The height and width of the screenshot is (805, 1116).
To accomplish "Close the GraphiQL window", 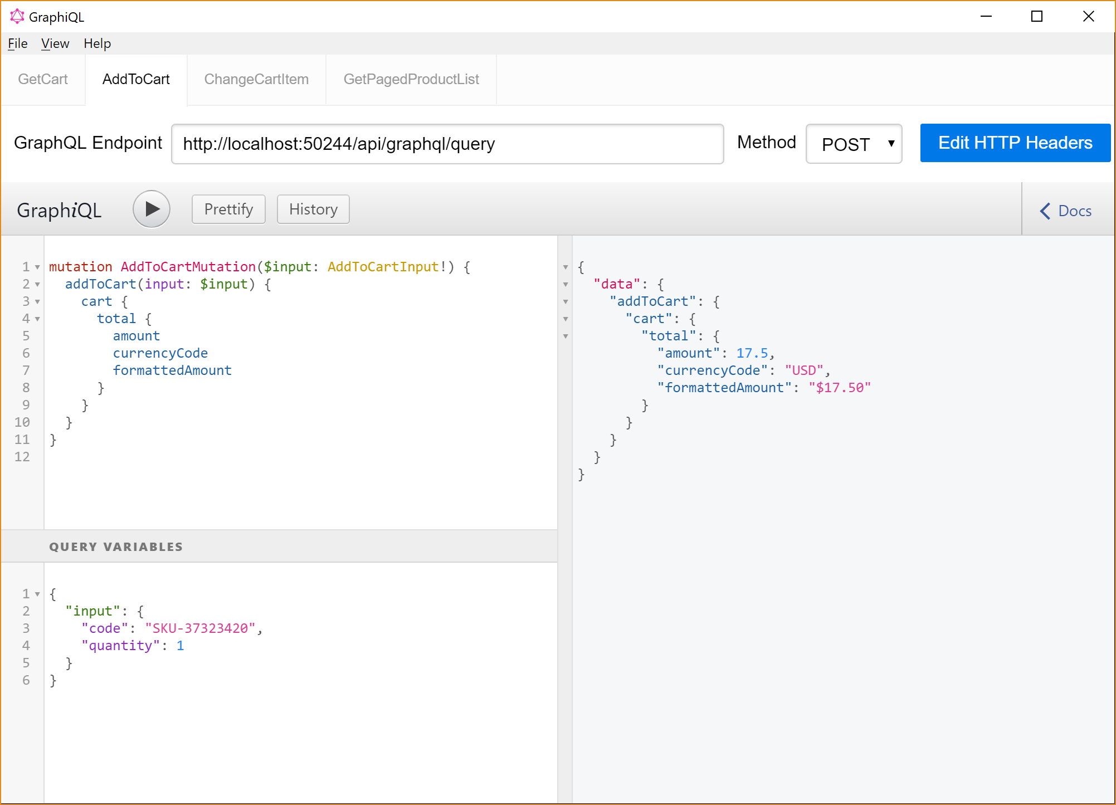I will click(x=1088, y=17).
